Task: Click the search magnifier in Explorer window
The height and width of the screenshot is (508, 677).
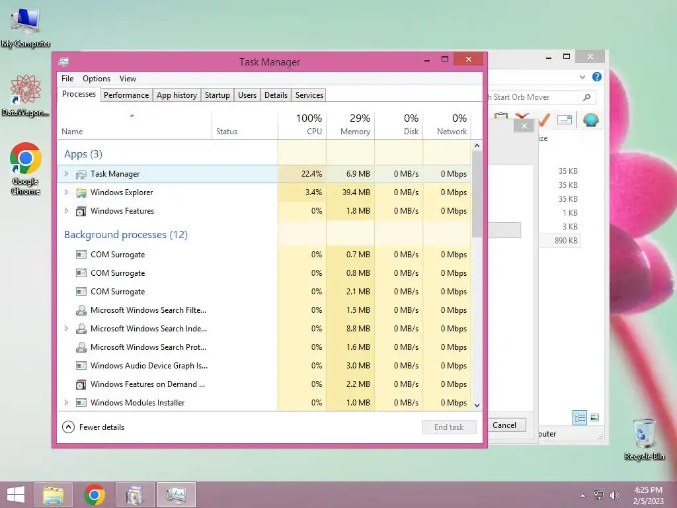Action: 586,97
